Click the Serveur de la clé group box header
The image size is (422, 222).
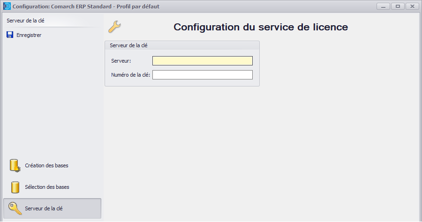(x=182, y=46)
